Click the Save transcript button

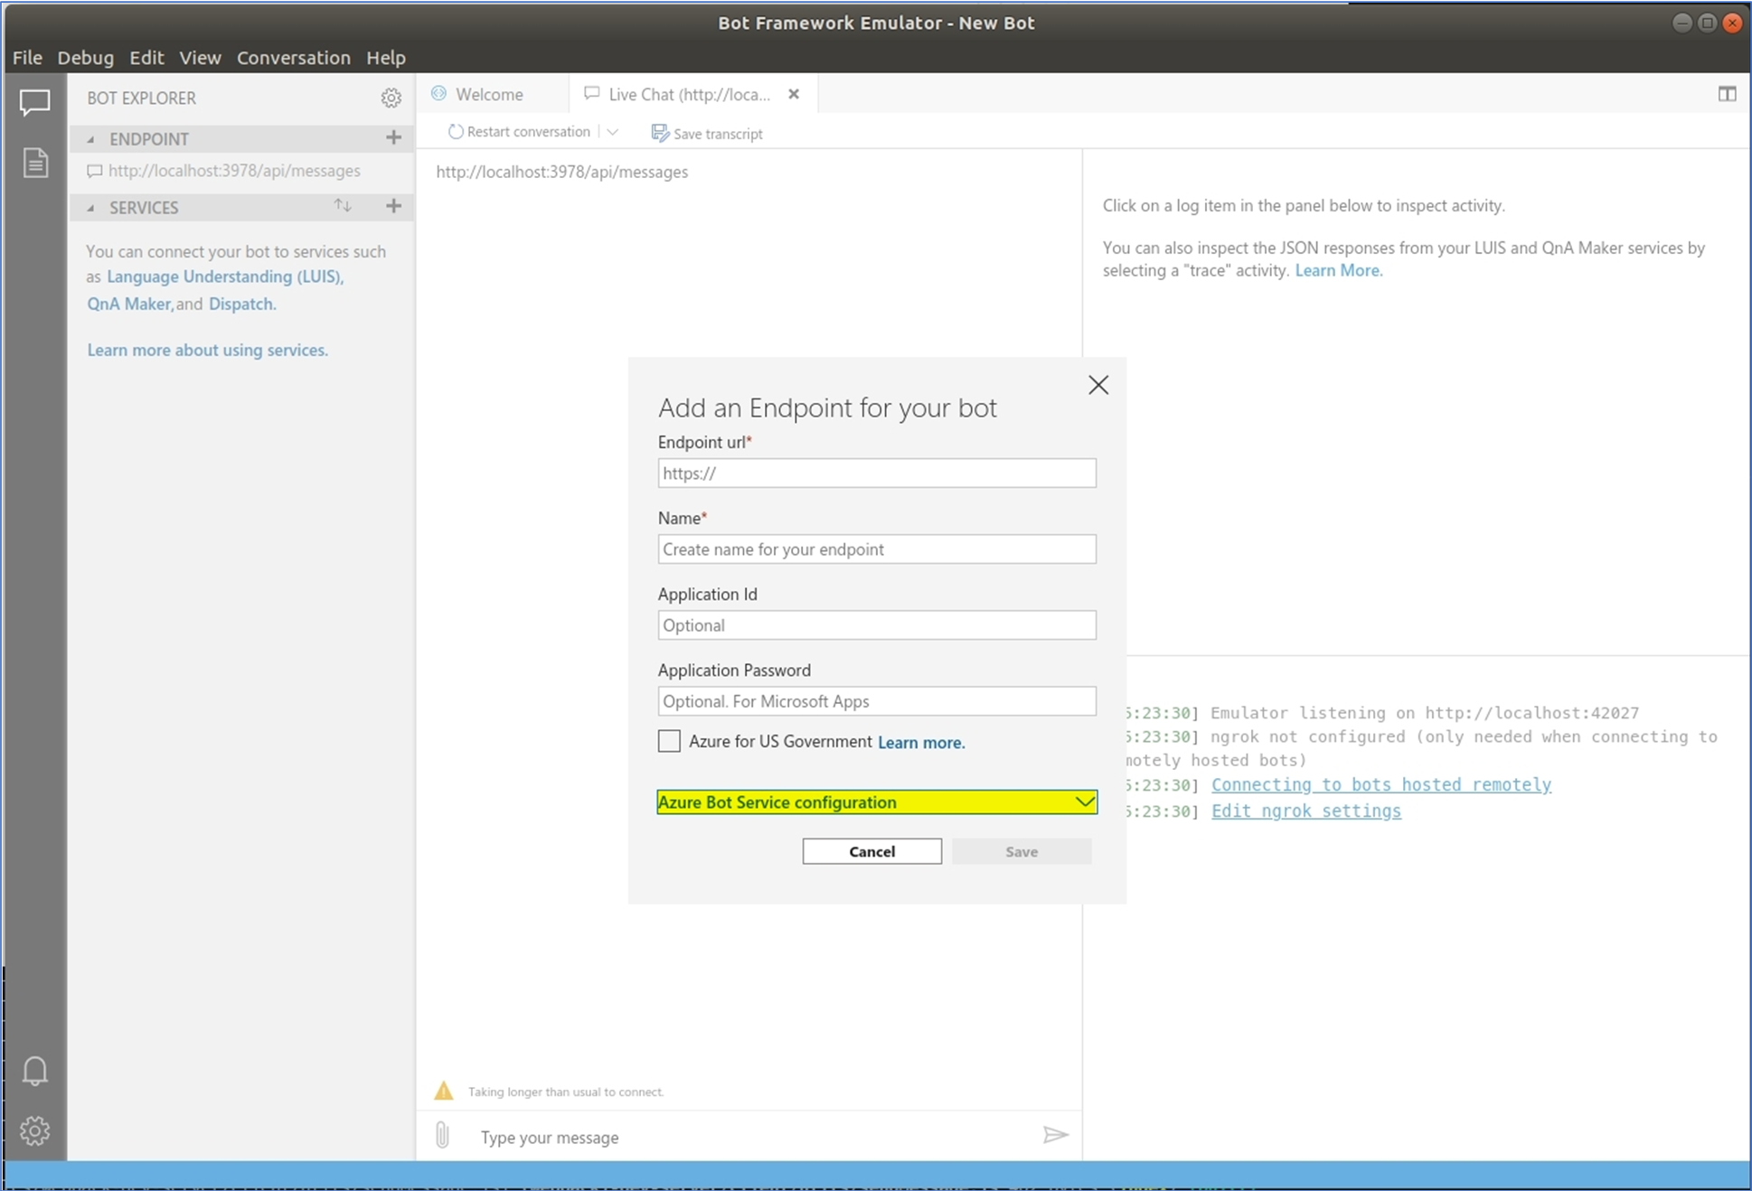tap(707, 134)
